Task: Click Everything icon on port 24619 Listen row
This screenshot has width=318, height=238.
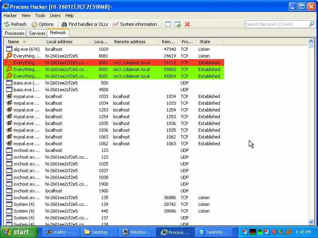Action: [9, 56]
